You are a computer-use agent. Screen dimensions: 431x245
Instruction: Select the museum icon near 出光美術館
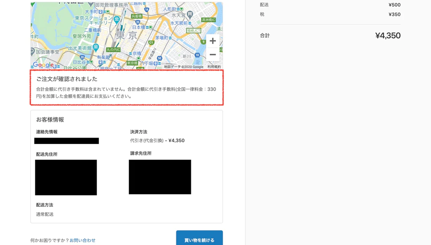96,47
